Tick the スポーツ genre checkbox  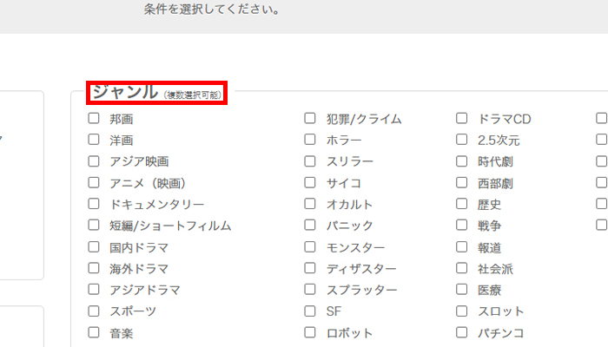pyautogui.click(x=94, y=311)
